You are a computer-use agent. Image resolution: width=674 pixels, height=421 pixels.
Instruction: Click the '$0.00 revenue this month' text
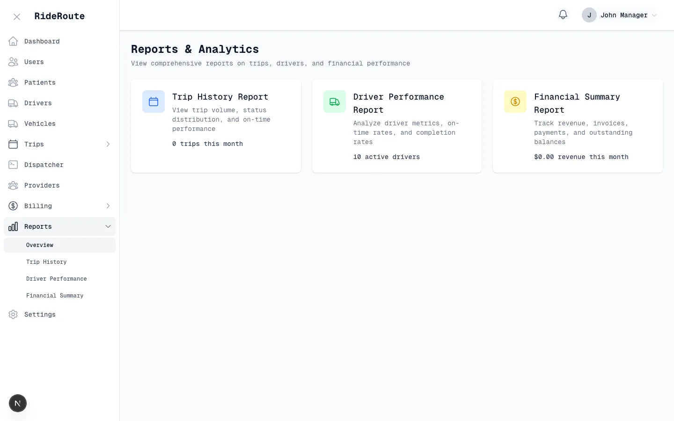click(581, 157)
